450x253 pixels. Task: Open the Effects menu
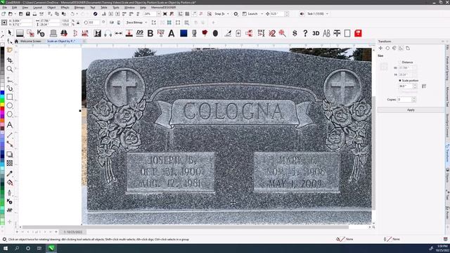(x=65, y=8)
